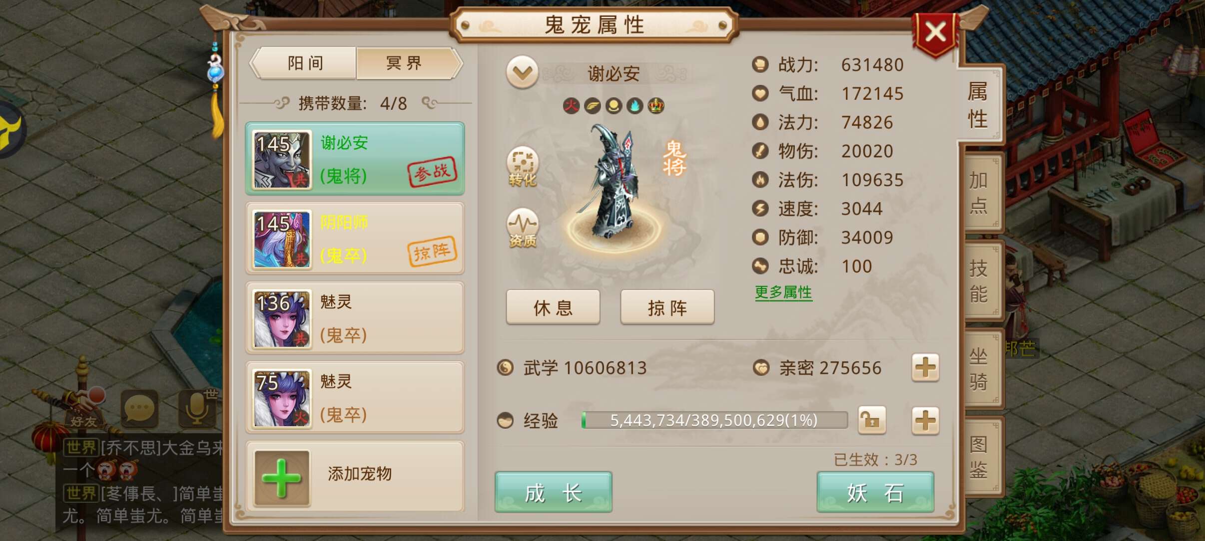Expand 亲密 intimacy with plus button
Image resolution: width=1205 pixels, height=541 pixels.
tap(925, 368)
